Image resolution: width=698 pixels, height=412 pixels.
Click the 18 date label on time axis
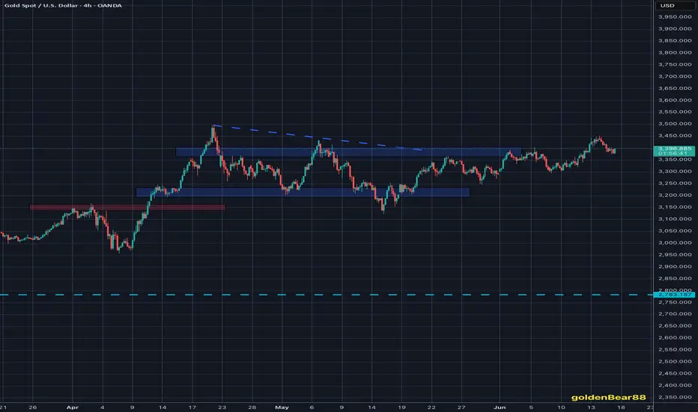pos(621,407)
